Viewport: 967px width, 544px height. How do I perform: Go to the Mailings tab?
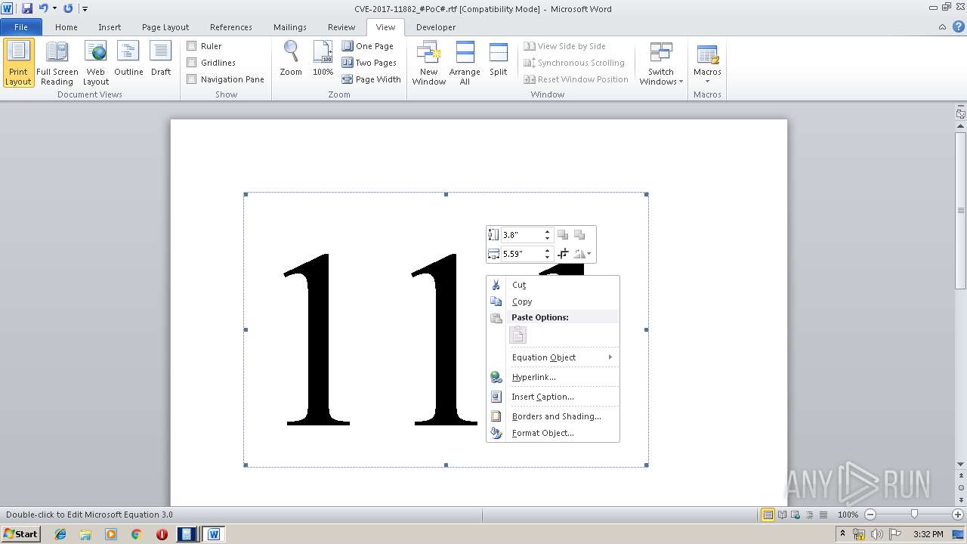[x=290, y=27]
